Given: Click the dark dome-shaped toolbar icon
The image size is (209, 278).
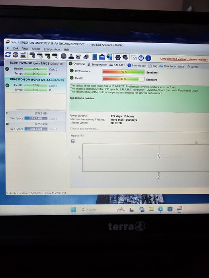Looking at the screenshot, I should 64,56.
